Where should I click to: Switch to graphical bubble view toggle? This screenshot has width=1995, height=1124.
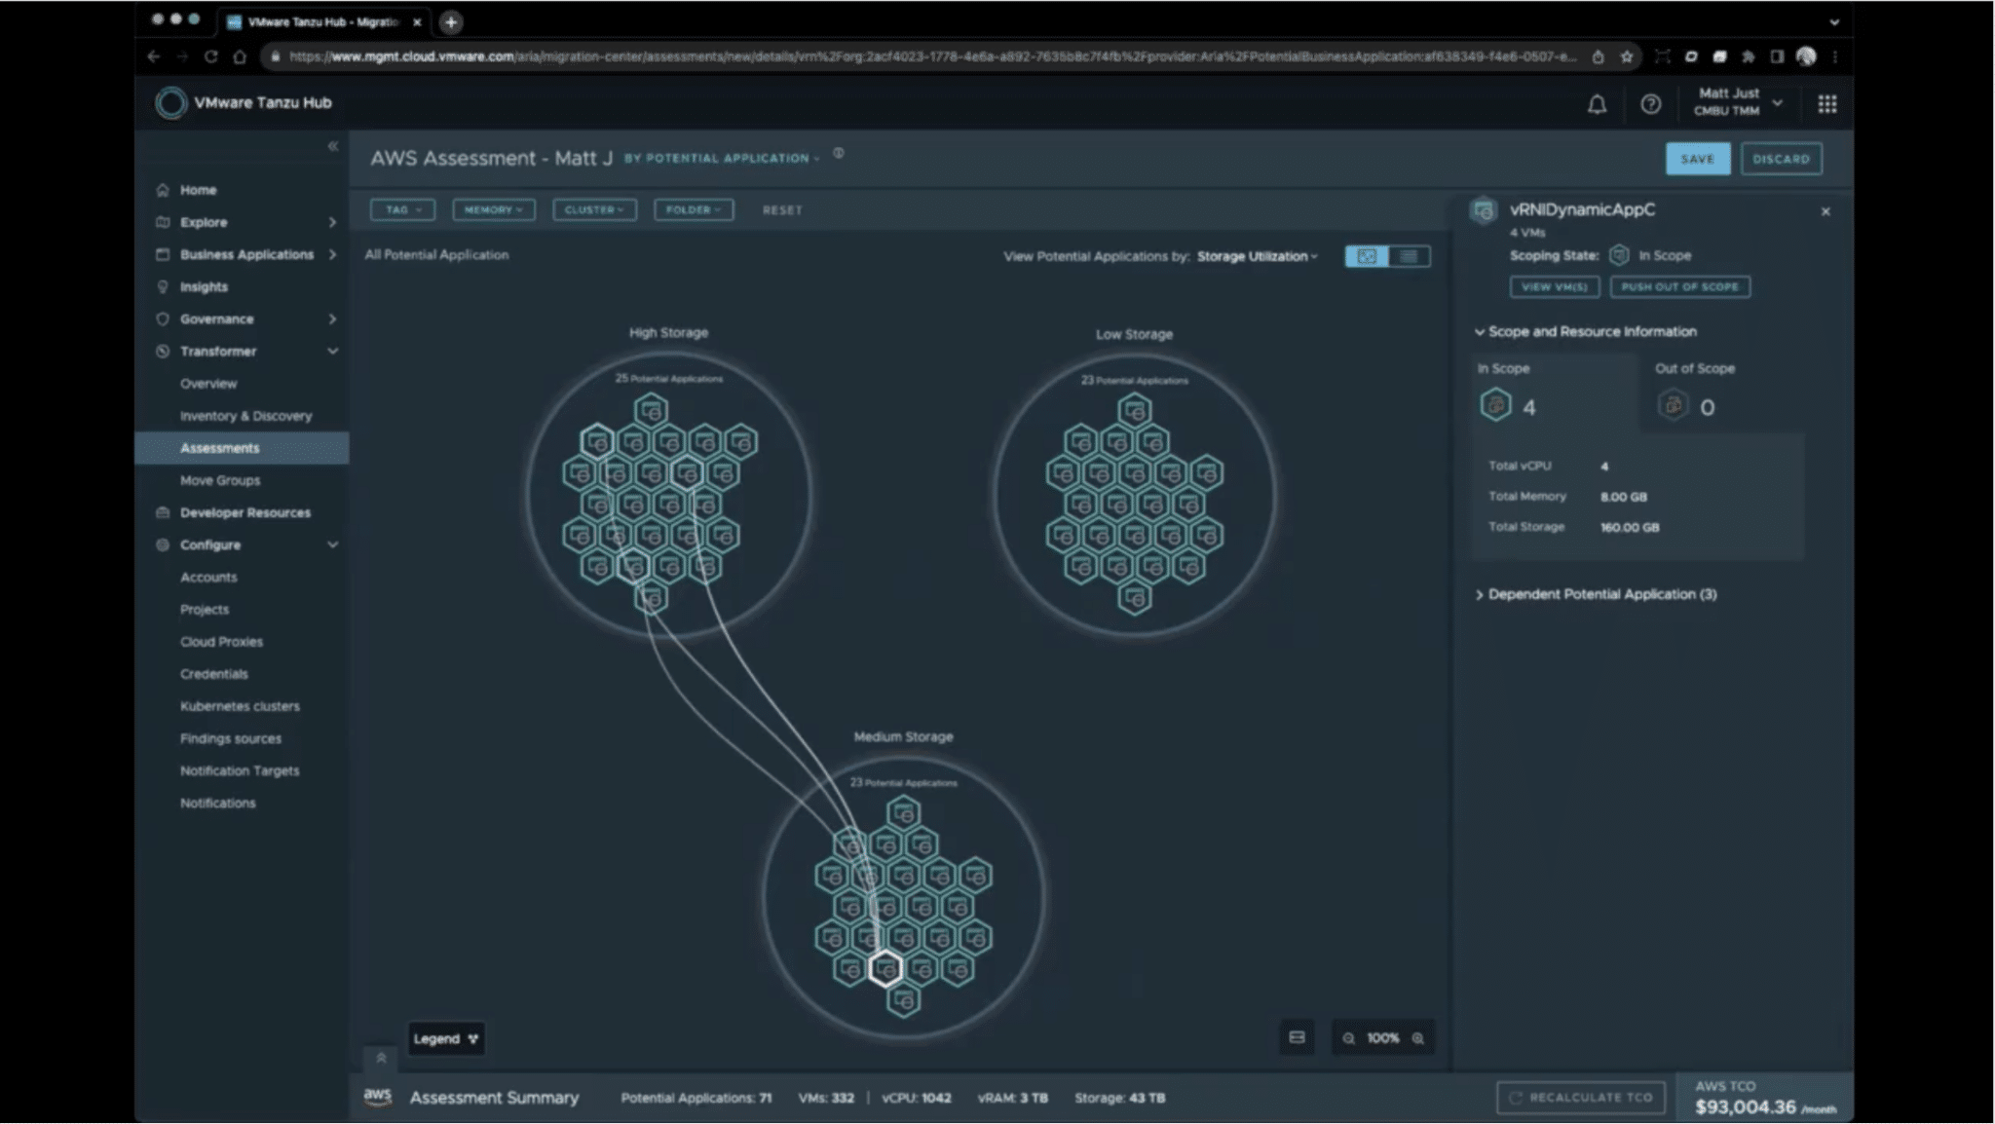click(x=1367, y=256)
